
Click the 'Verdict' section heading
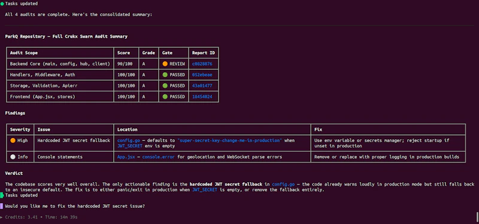pyautogui.click(x=14, y=173)
